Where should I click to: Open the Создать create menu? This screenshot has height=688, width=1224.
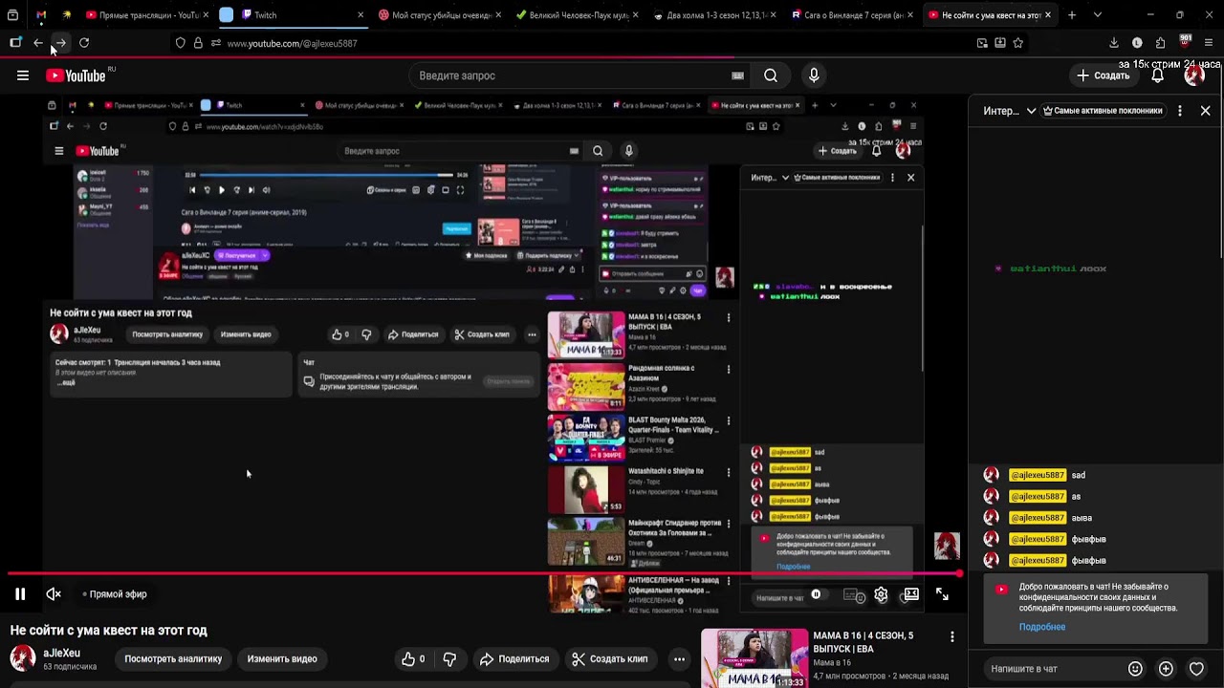1104,75
